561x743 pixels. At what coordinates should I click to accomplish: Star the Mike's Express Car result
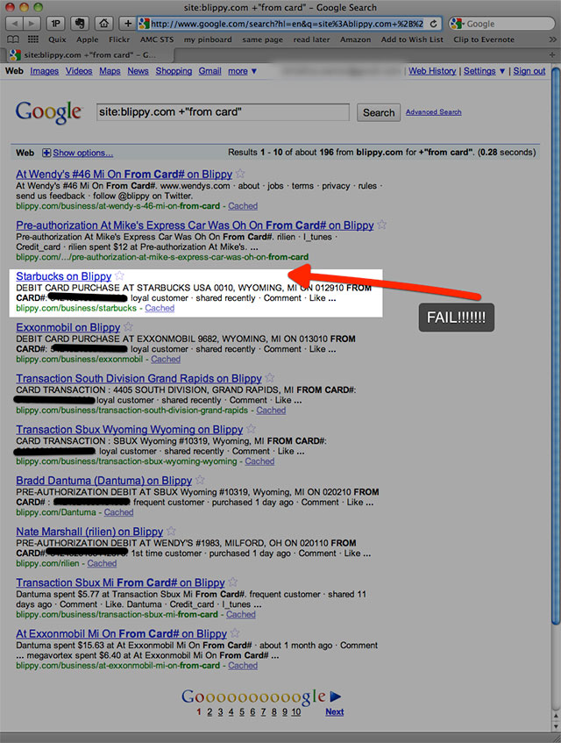[x=382, y=225]
